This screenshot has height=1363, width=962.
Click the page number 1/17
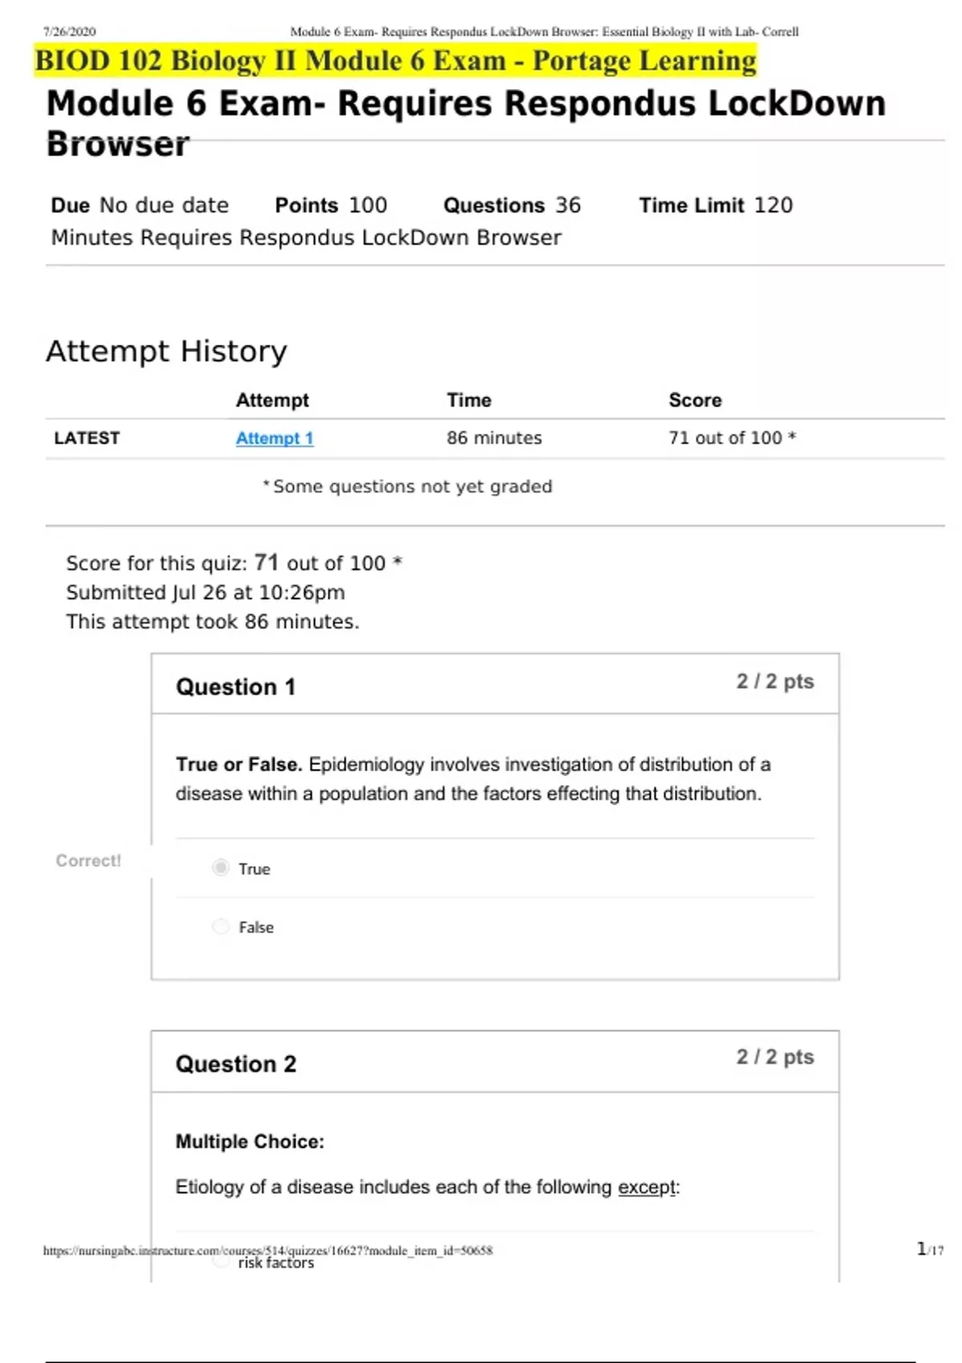929,1249
